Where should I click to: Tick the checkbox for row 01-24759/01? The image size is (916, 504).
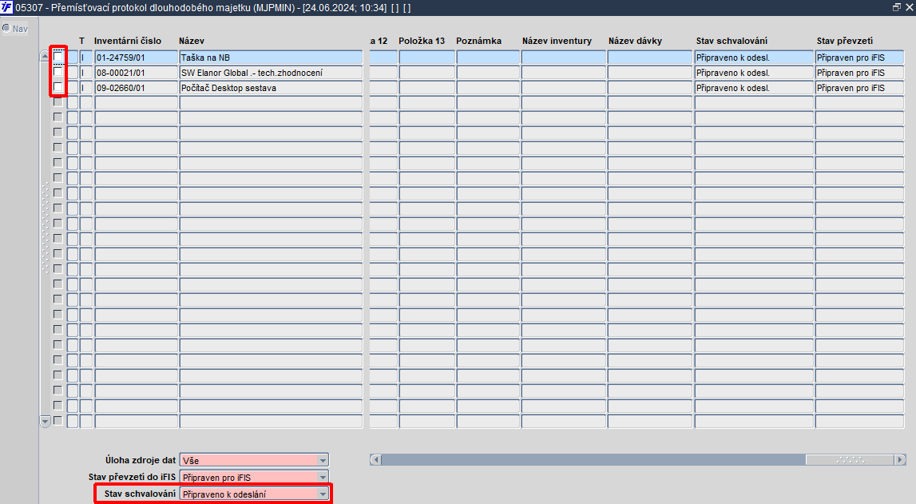57,57
